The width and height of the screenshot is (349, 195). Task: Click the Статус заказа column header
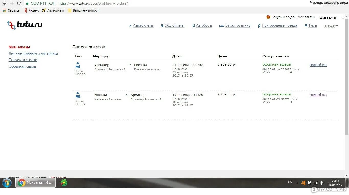[x=275, y=56]
